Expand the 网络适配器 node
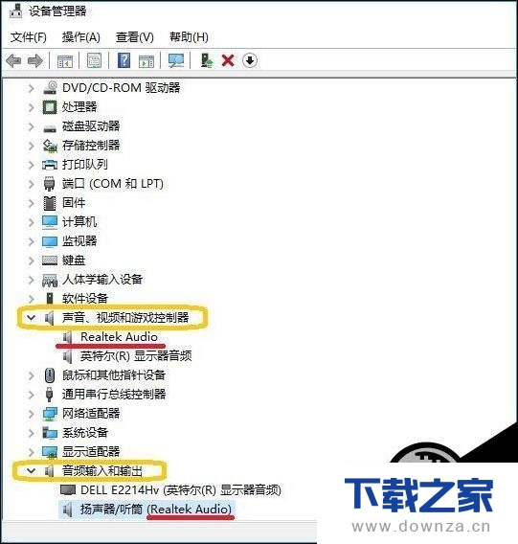 click(x=31, y=414)
